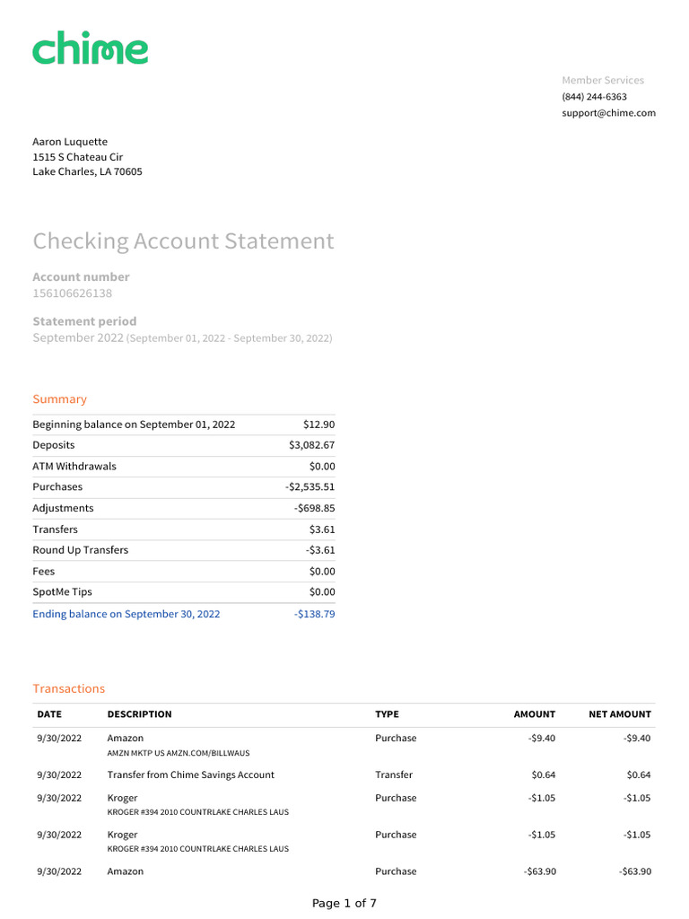
Task: Click the support@chime.com email address
Action: [x=609, y=113]
